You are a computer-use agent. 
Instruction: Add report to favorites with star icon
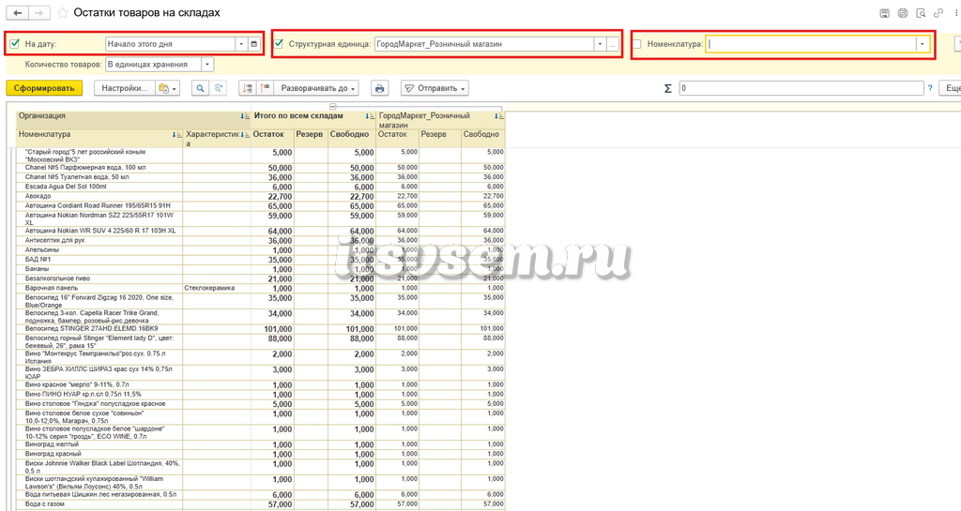pos(63,13)
